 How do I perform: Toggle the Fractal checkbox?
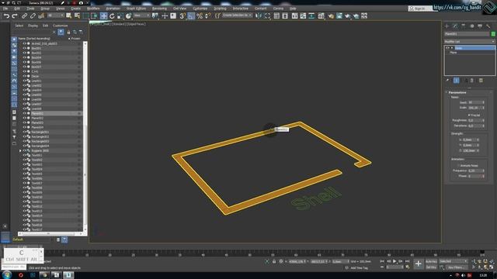469,115
